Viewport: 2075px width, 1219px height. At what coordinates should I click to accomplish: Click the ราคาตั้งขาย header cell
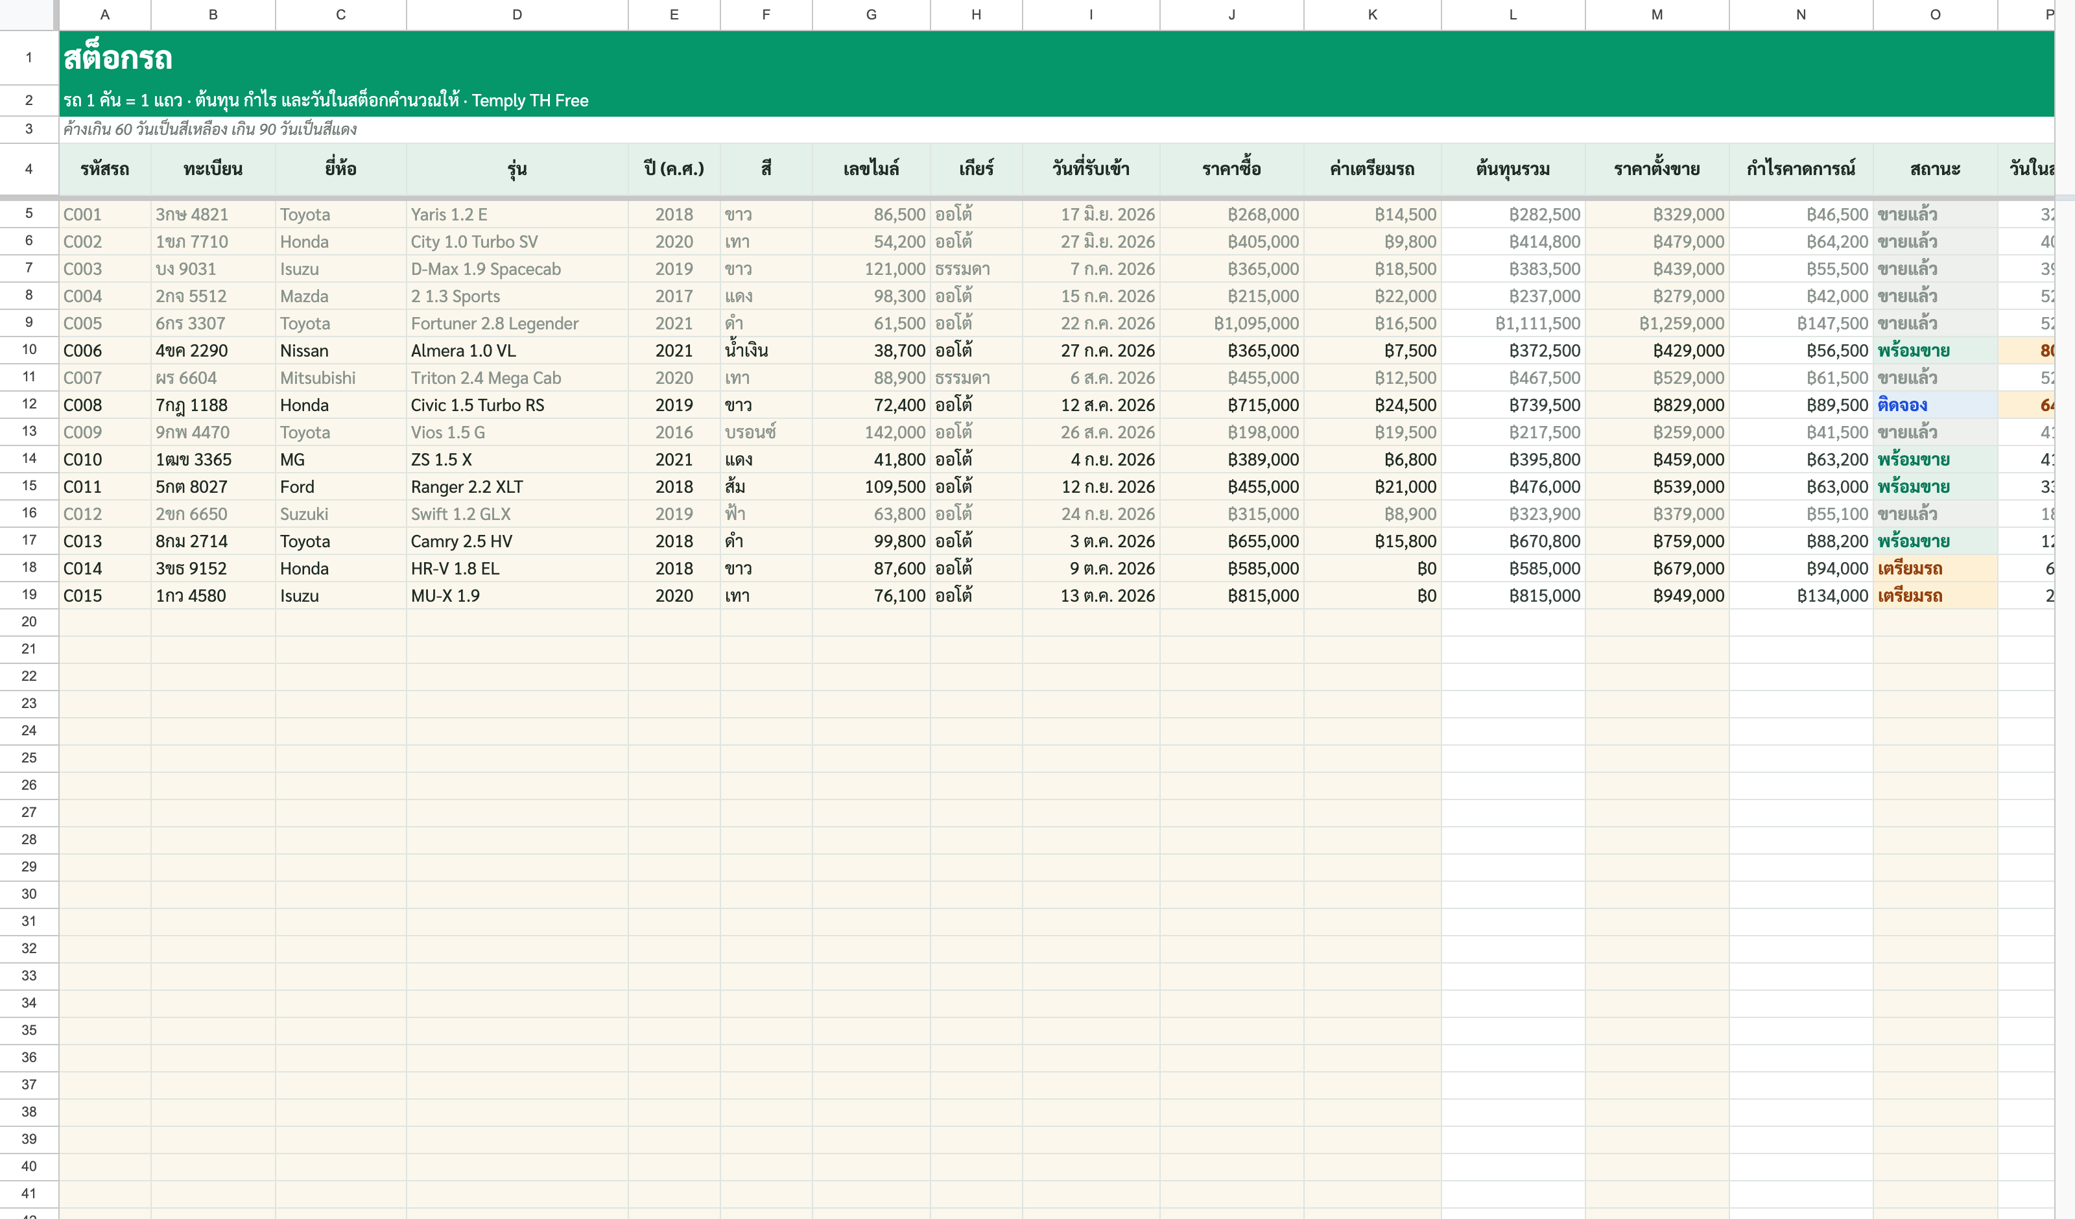tap(1657, 169)
